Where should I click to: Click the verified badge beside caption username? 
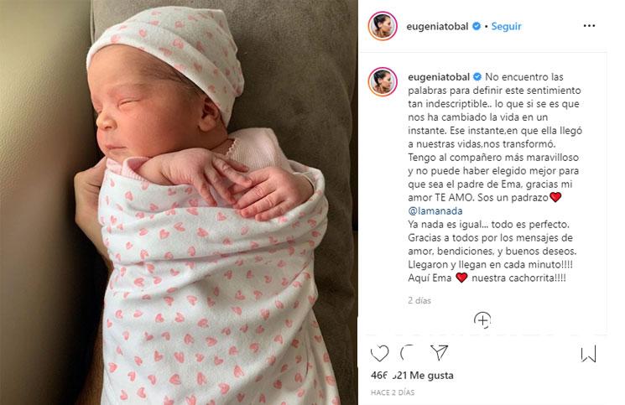coord(477,77)
